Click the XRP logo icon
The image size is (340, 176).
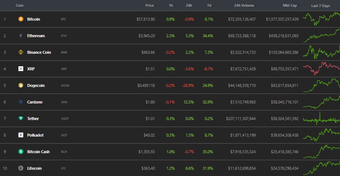(21, 69)
